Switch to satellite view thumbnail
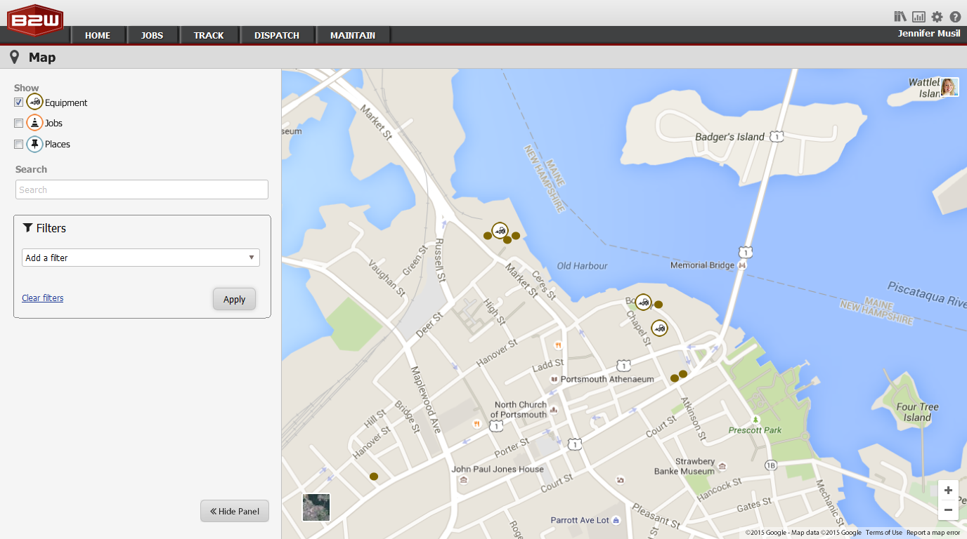Image resolution: width=967 pixels, height=539 pixels. [x=316, y=507]
